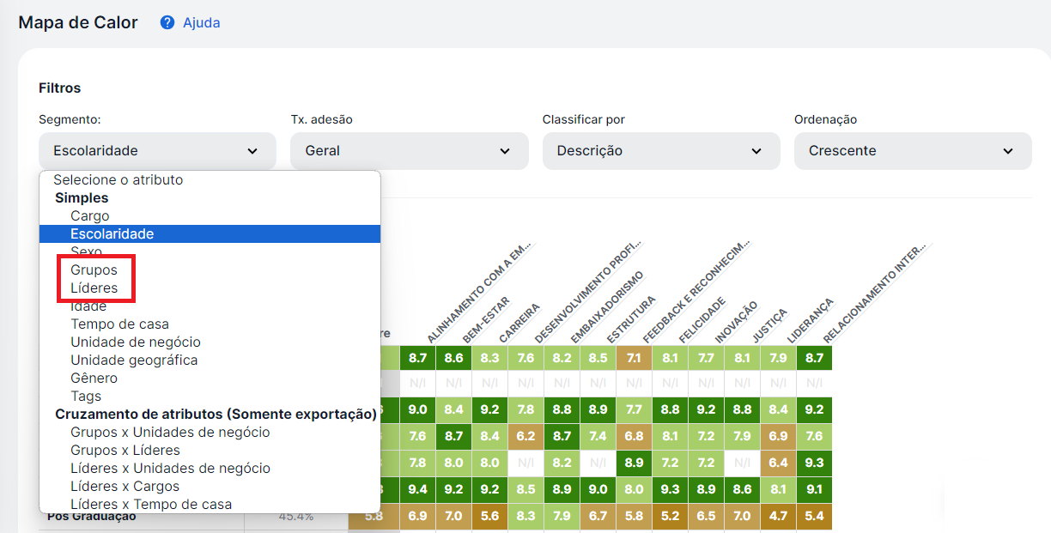Image resolution: width=1051 pixels, height=533 pixels.
Task: Click the heatmap cell showing 9.1
Action: click(x=814, y=489)
